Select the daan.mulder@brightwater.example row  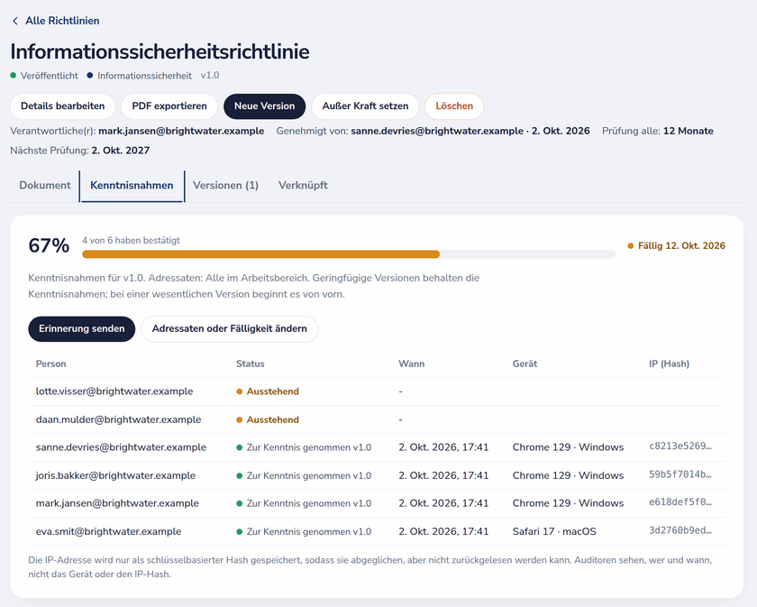(x=377, y=419)
